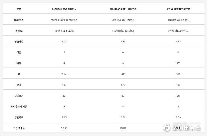Select the 4.72 average score value
207x136 pixels.
64,42
